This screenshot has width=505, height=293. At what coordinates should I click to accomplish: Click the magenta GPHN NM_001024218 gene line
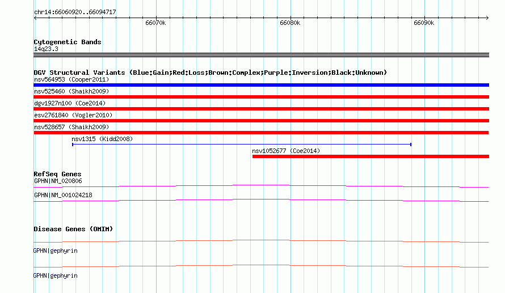tap(261, 201)
